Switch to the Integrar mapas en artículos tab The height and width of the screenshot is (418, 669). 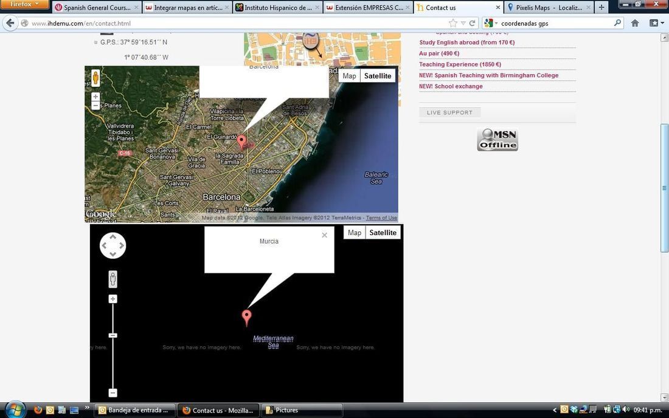pos(187,7)
